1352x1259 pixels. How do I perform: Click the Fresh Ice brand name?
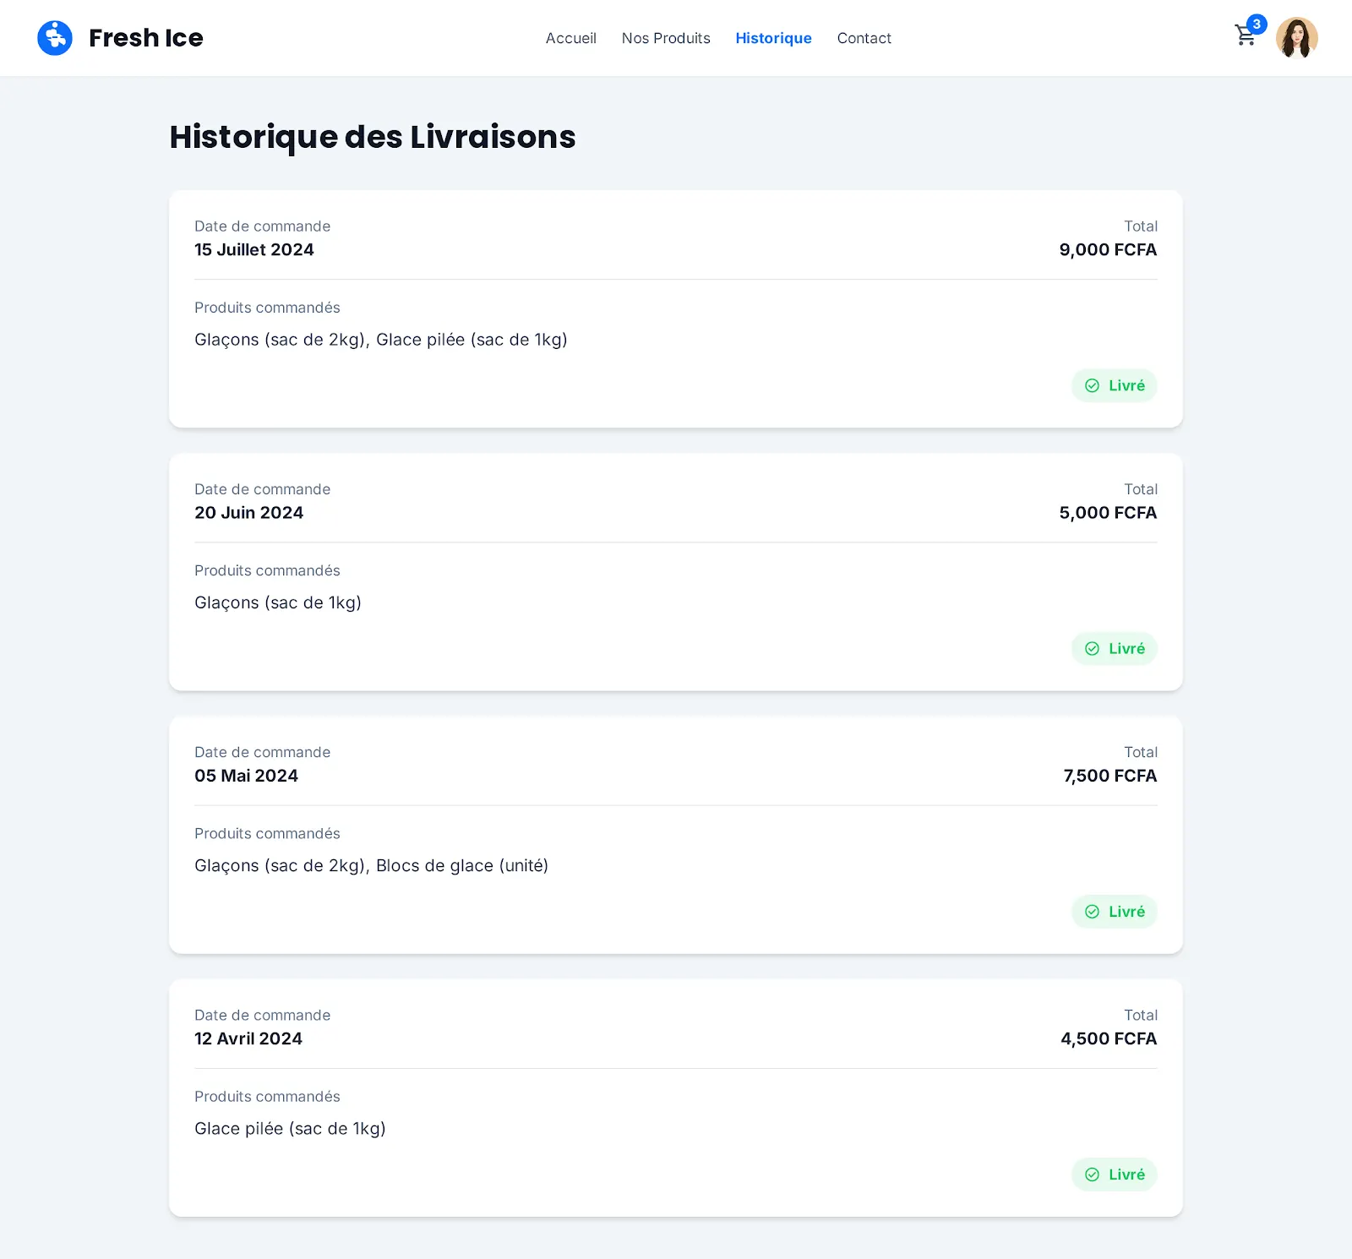tap(145, 38)
